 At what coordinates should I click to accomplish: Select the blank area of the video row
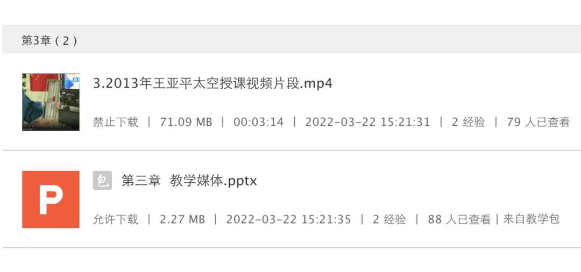click(x=456, y=84)
